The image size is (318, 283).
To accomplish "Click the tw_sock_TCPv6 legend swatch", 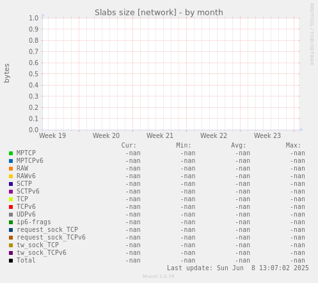I will 11,253.
